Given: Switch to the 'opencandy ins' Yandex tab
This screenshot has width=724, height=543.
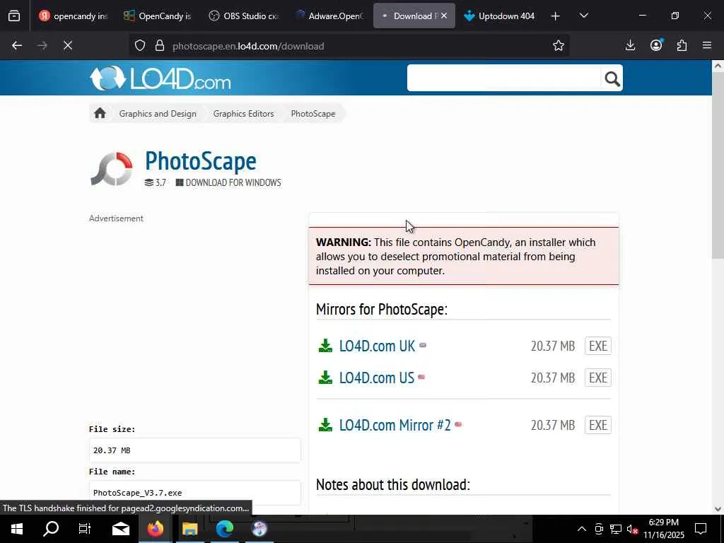Looking at the screenshot, I should click(73, 16).
